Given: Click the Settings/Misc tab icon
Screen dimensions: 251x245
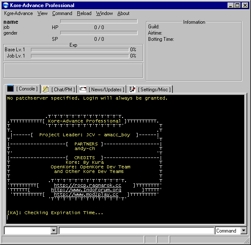Looking at the screenshot, I should [132, 89].
